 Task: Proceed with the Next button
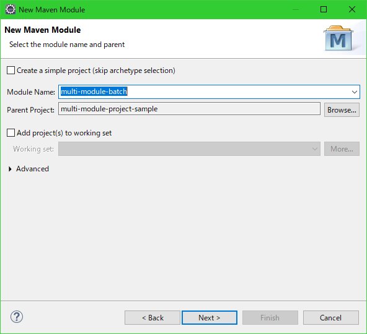click(210, 318)
